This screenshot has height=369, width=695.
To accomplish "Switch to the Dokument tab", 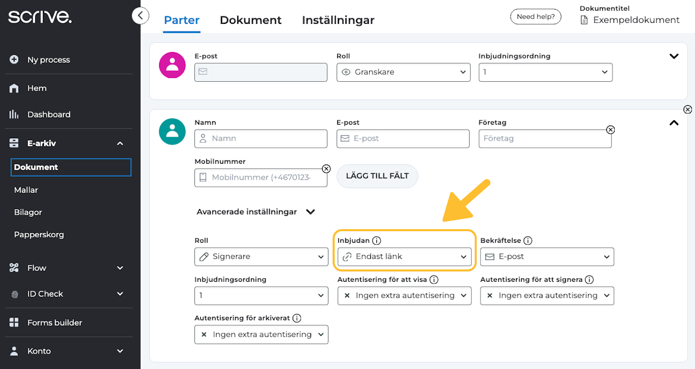I will click(x=250, y=21).
